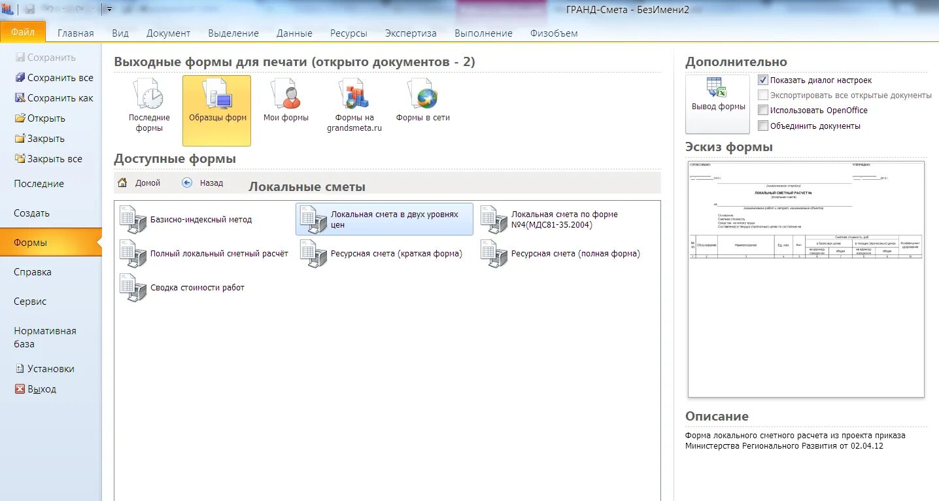The height and width of the screenshot is (501, 939).
Task: Open the Экспертиза ribbon tab
Action: (x=411, y=33)
